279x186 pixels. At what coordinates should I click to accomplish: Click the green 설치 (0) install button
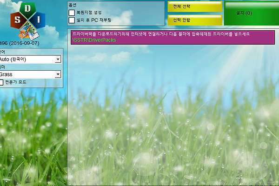pos(251,13)
